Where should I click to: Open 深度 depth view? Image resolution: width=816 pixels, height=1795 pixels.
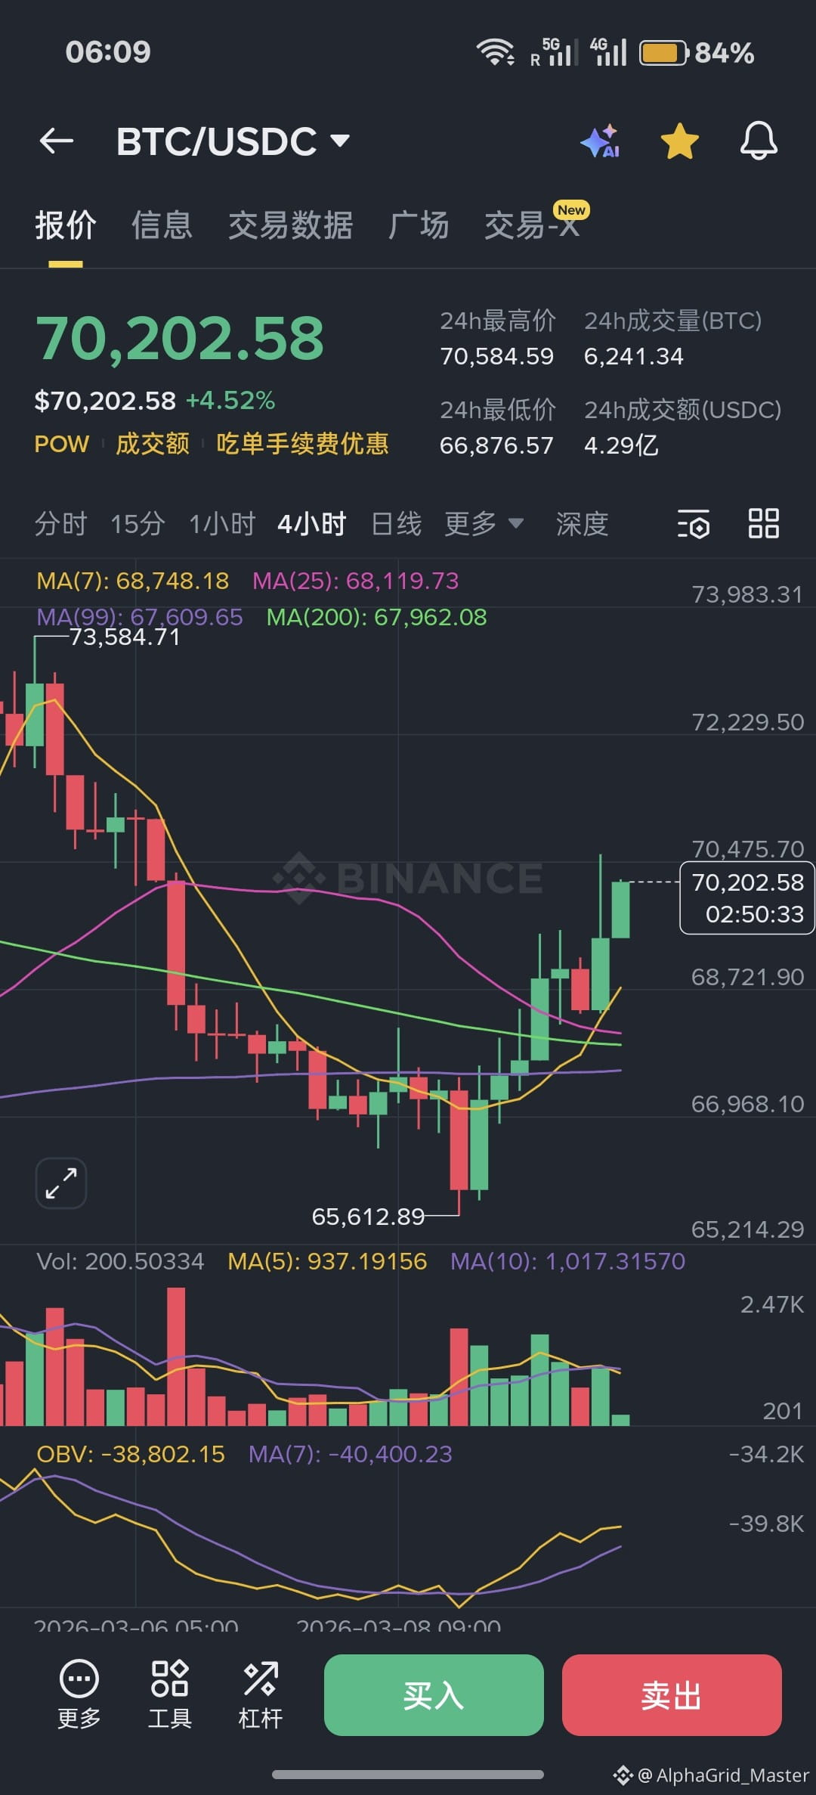point(583,523)
